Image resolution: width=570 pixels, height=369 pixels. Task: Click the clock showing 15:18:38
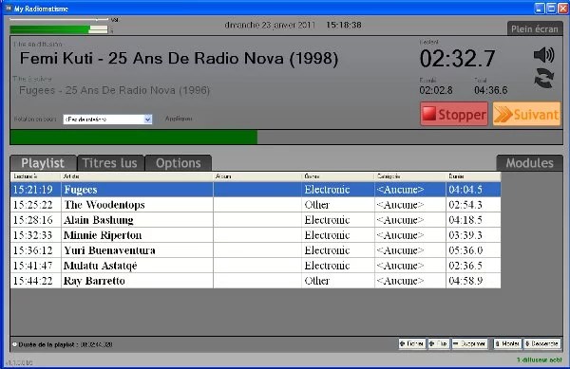[344, 25]
